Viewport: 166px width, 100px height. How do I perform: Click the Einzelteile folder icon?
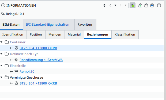[7, 66]
